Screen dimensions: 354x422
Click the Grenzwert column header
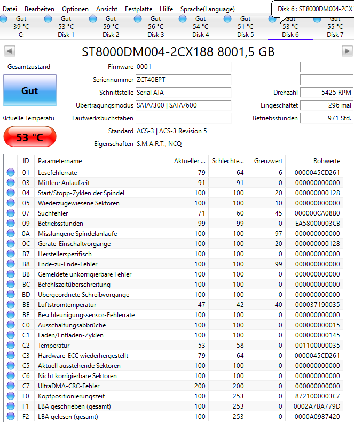point(266,161)
